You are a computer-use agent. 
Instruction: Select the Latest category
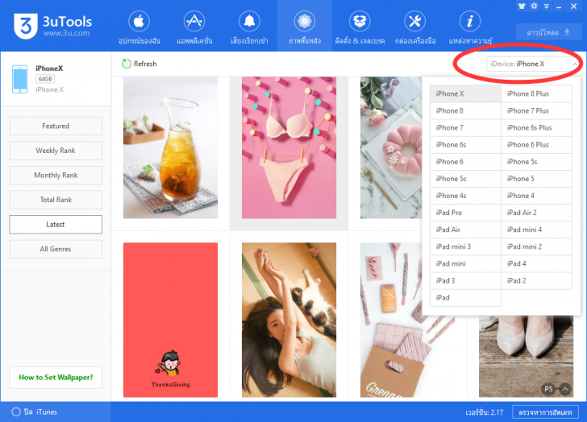pos(56,224)
